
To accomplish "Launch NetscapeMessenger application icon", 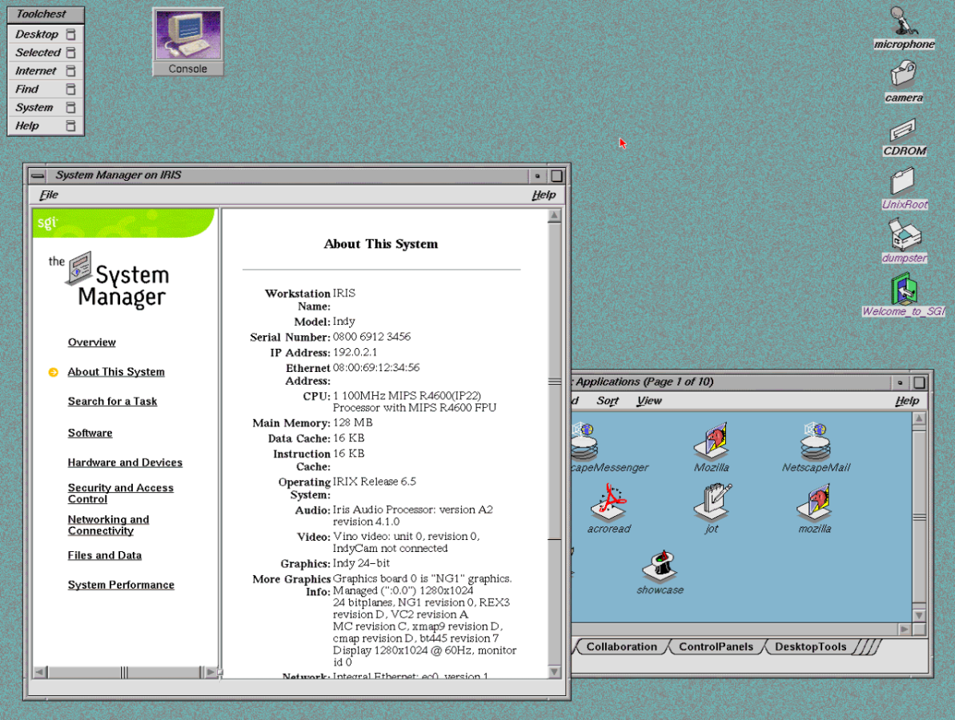I will pyautogui.click(x=609, y=448).
